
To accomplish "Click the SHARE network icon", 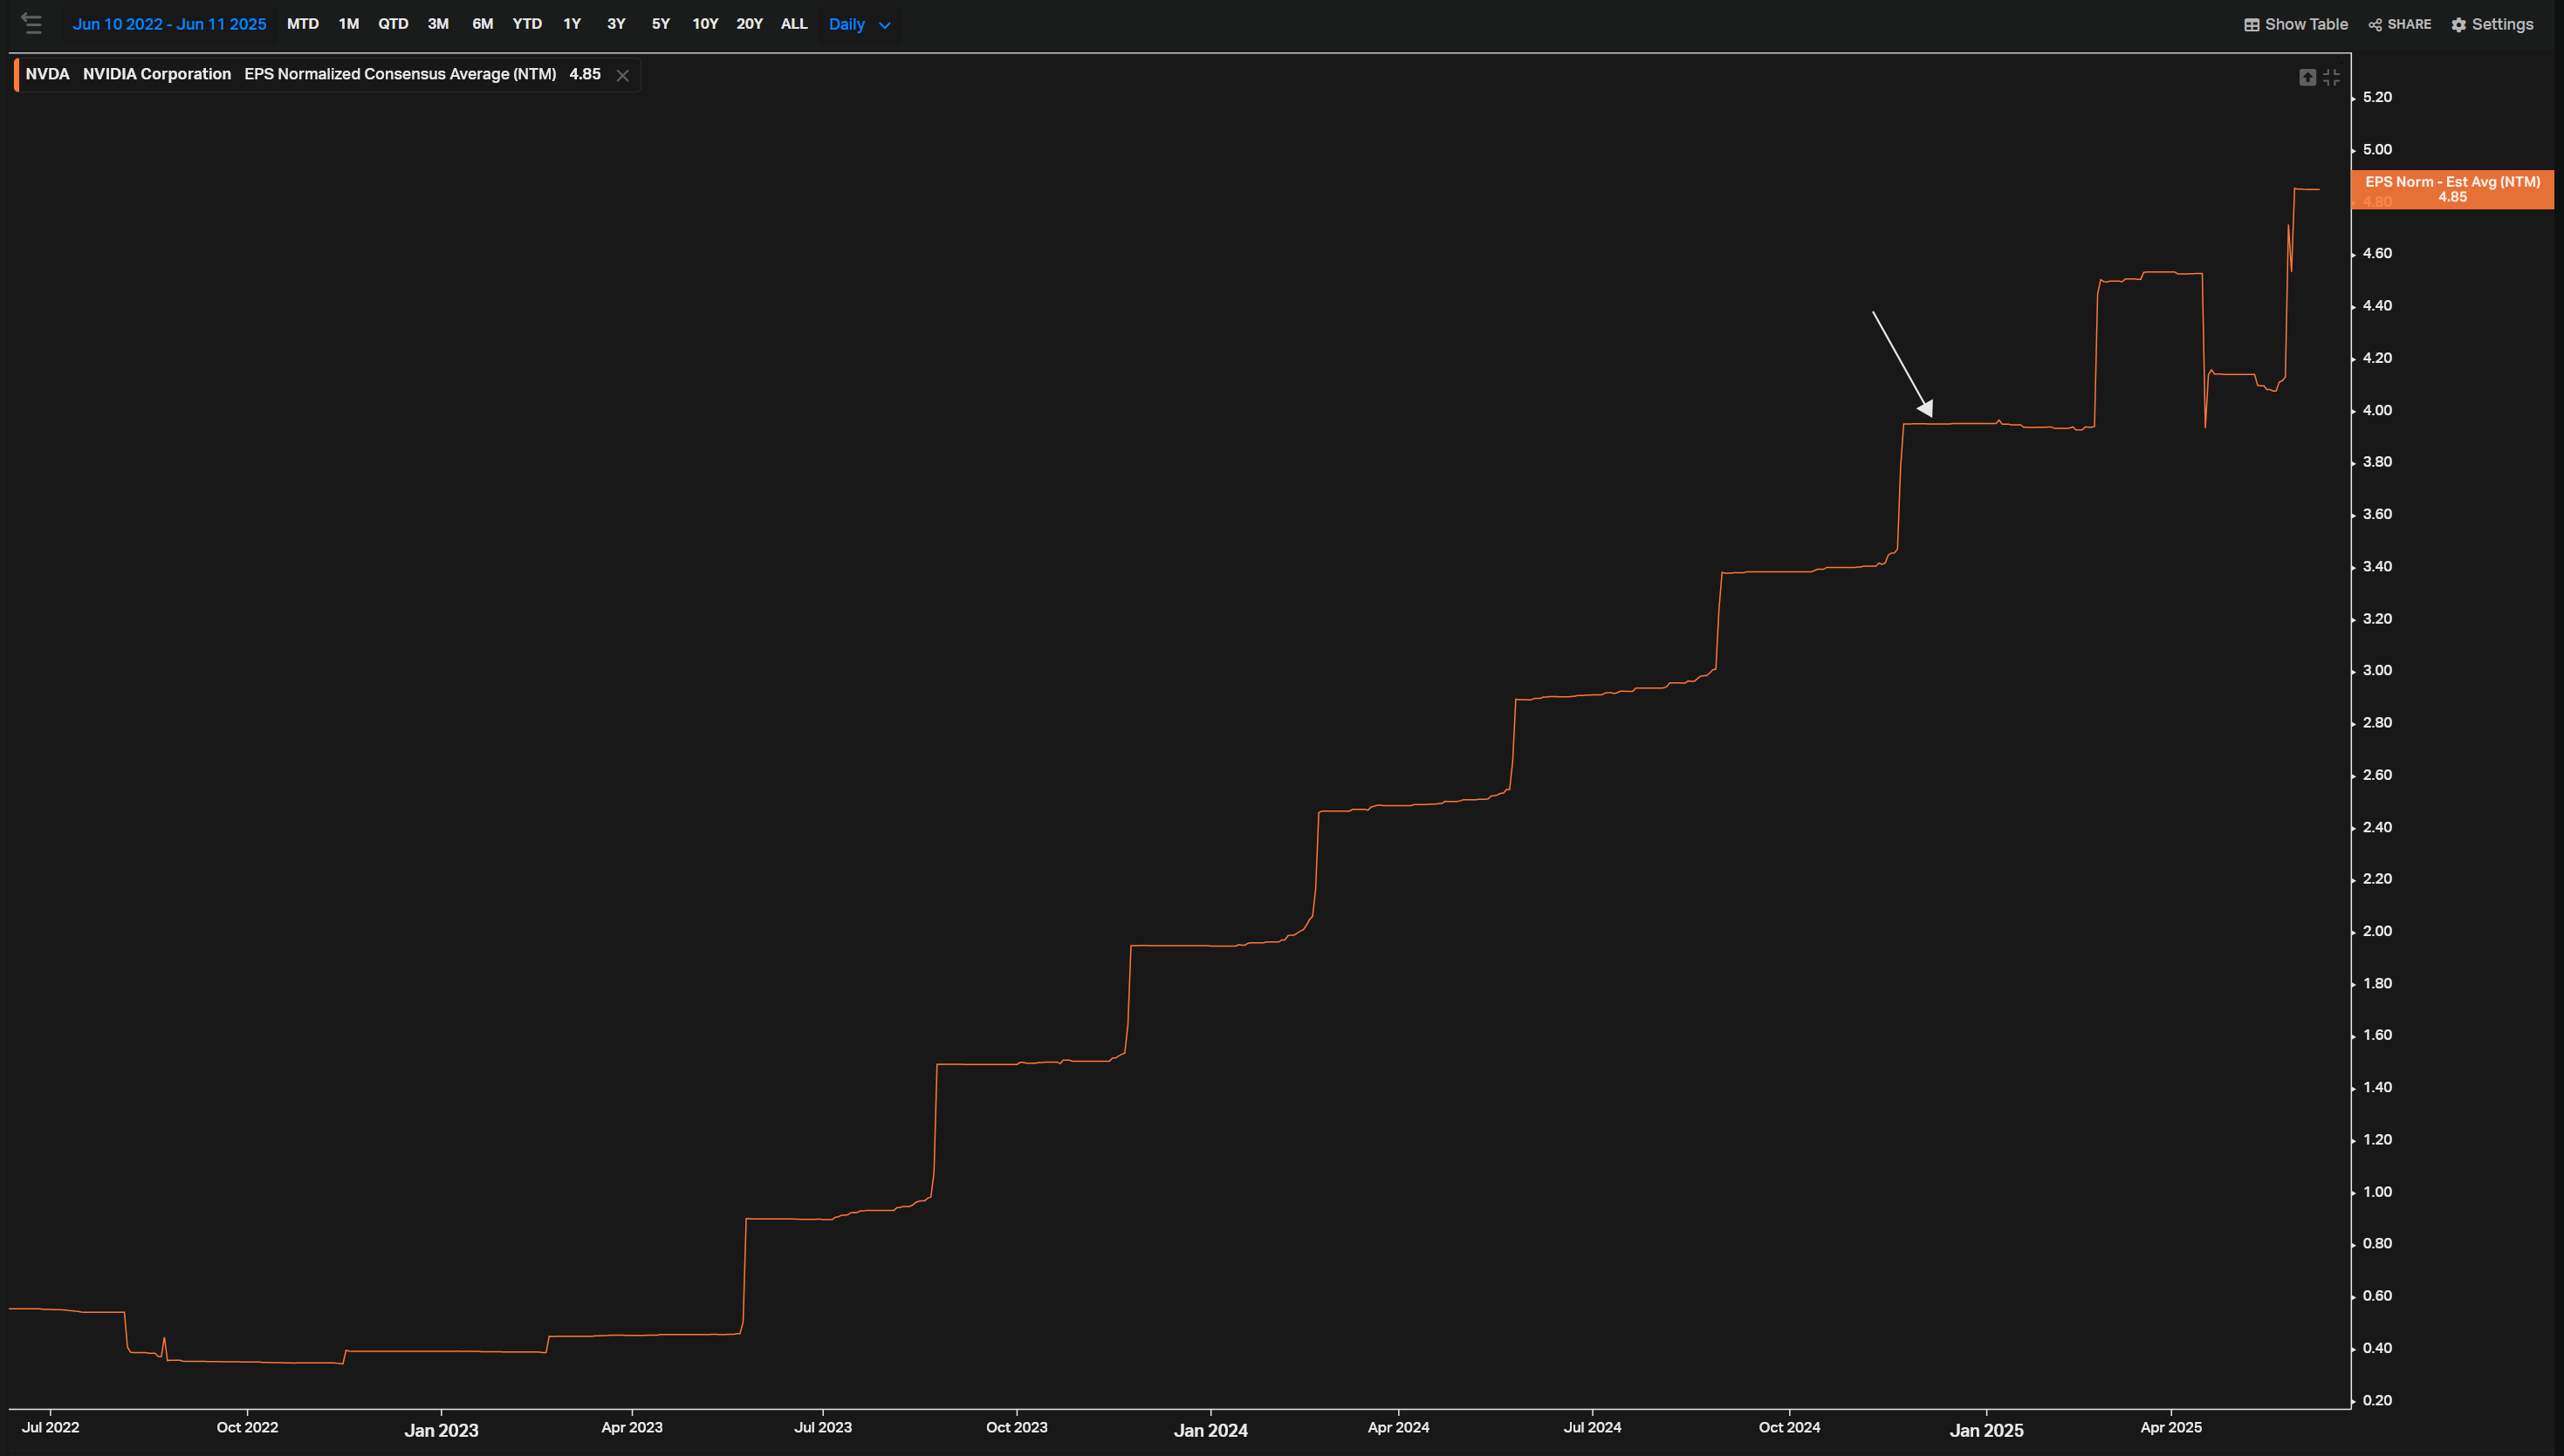I will 2375,25.
